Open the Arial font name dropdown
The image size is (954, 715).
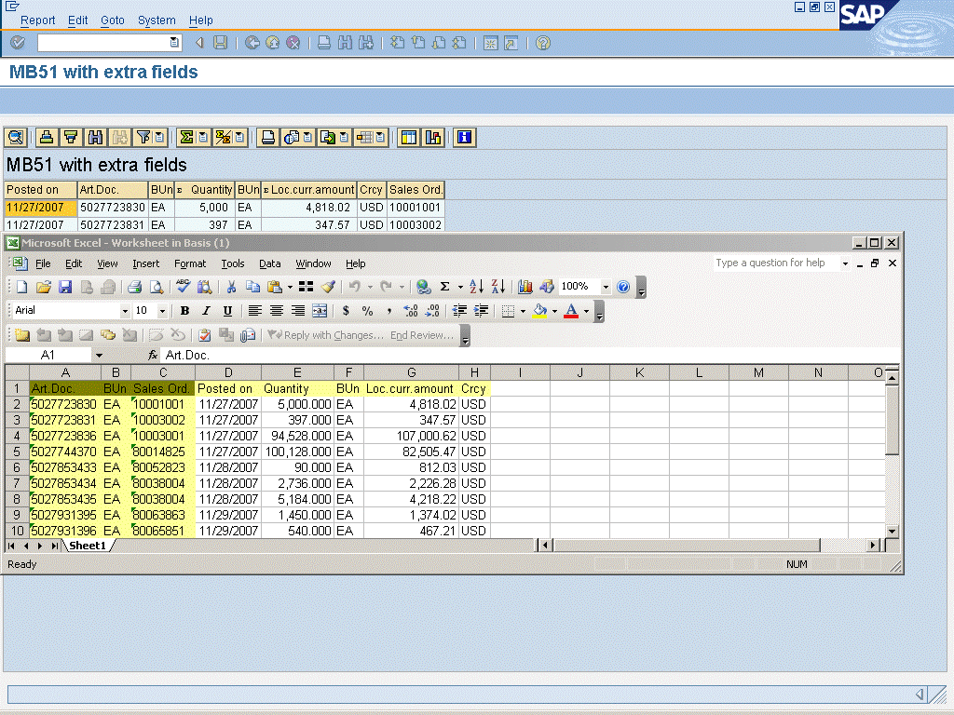tap(125, 311)
